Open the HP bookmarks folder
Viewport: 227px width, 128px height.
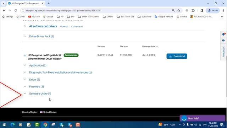point(60,17)
